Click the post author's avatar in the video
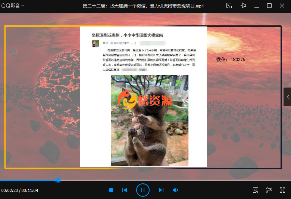The height and width of the screenshot is (199, 291). click(96, 44)
